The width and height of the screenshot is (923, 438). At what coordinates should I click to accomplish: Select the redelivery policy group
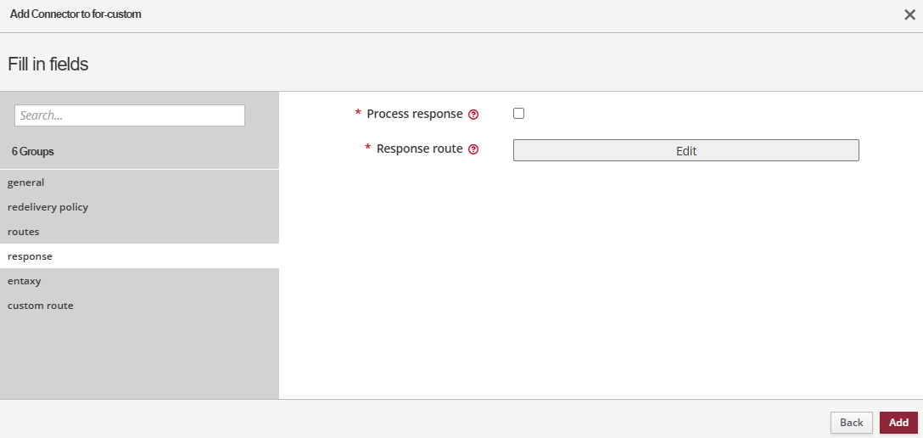coord(48,207)
